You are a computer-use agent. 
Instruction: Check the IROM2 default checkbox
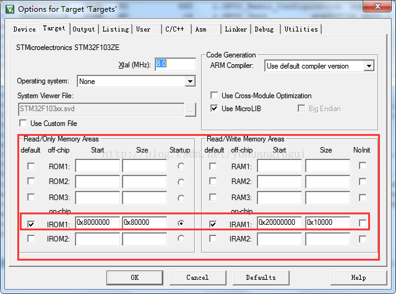pos(31,238)
